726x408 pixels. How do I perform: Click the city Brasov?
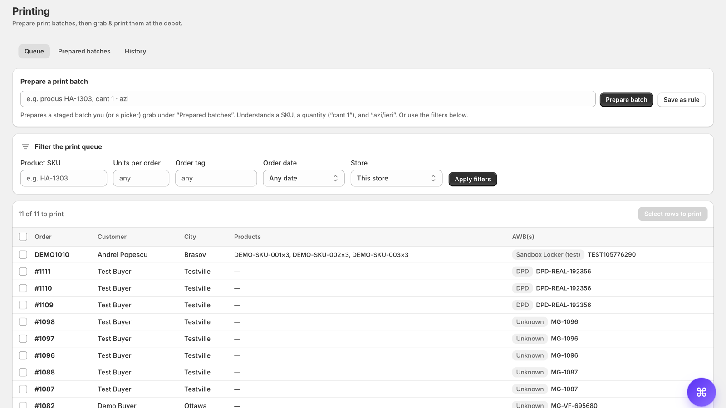195,255
